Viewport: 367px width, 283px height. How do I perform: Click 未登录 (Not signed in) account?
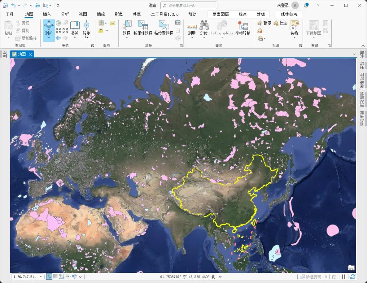click(x=283, y=5)
